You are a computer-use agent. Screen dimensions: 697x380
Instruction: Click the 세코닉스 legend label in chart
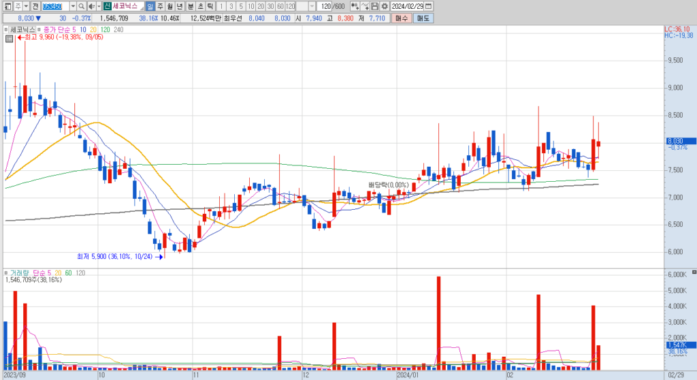[x=22, y=30]
